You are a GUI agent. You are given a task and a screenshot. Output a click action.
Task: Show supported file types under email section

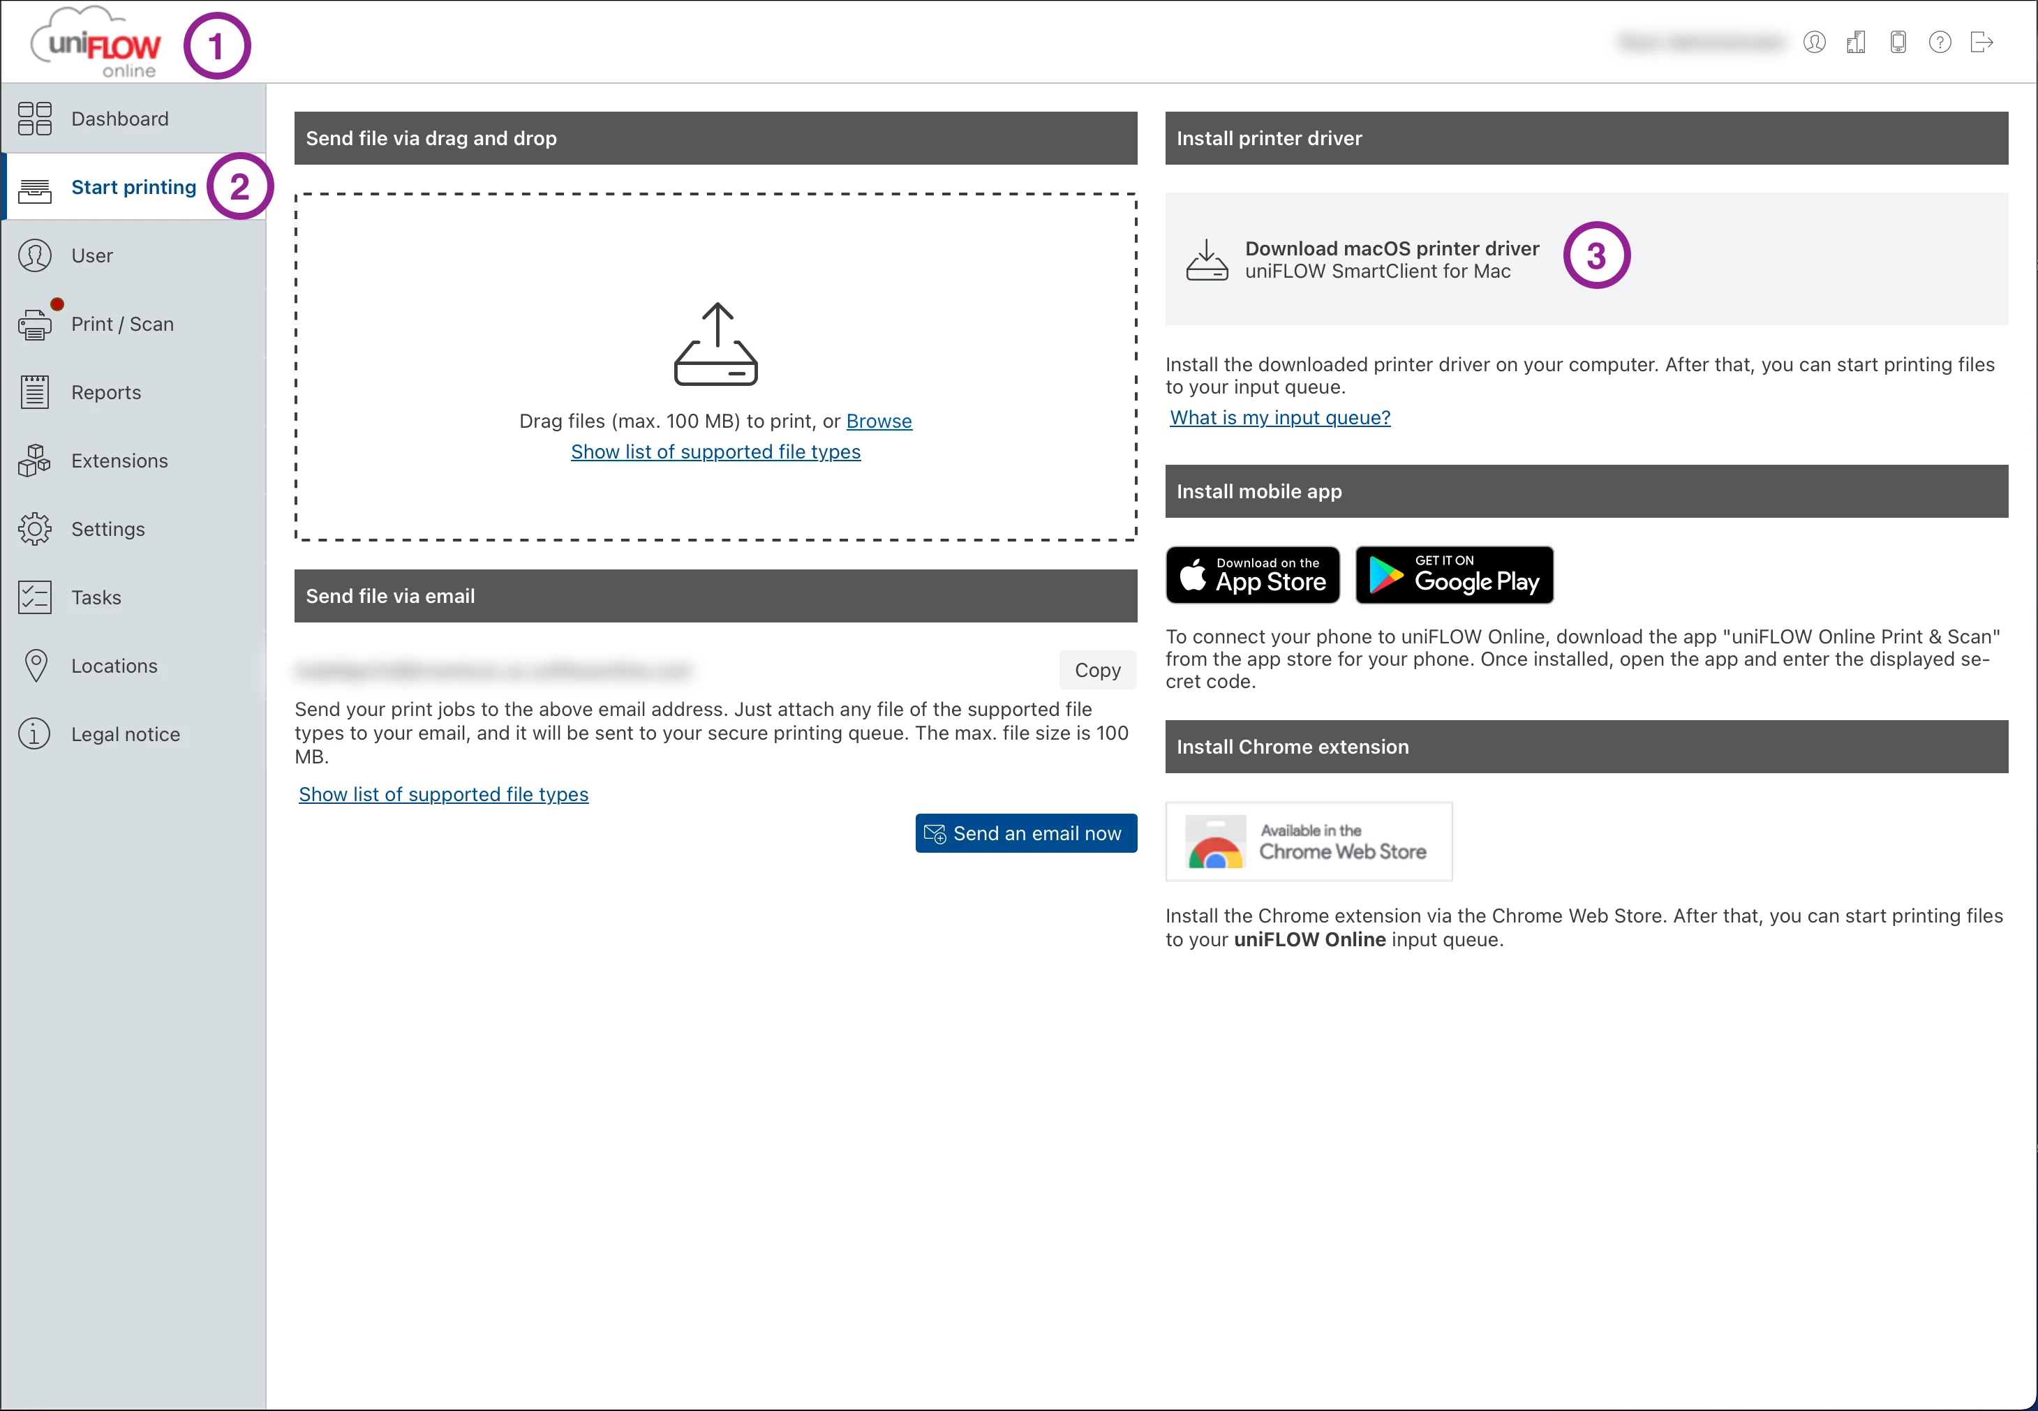(443, 794)
